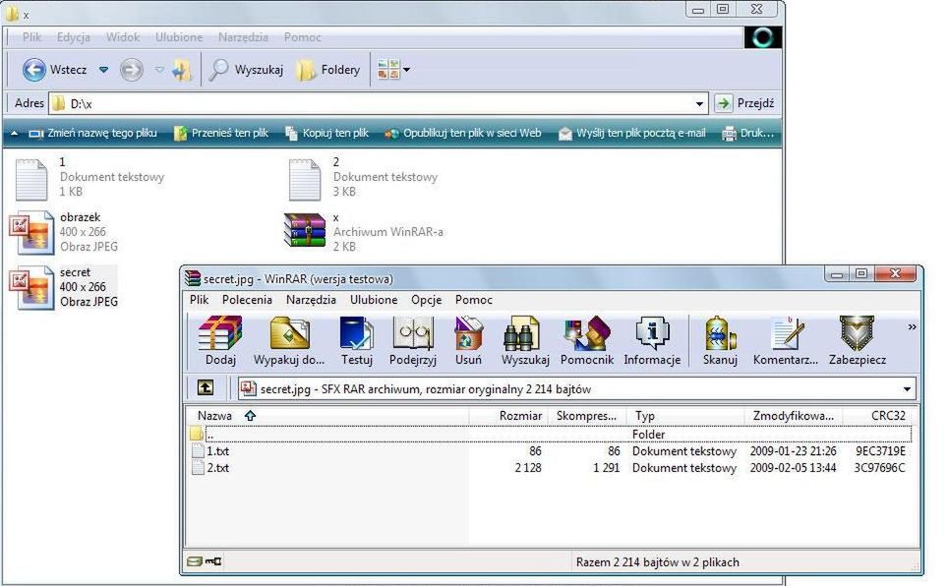Open the forward history dropdown arrow
The width and height of the screenshot is (949, 586).
tap(159, 70)
